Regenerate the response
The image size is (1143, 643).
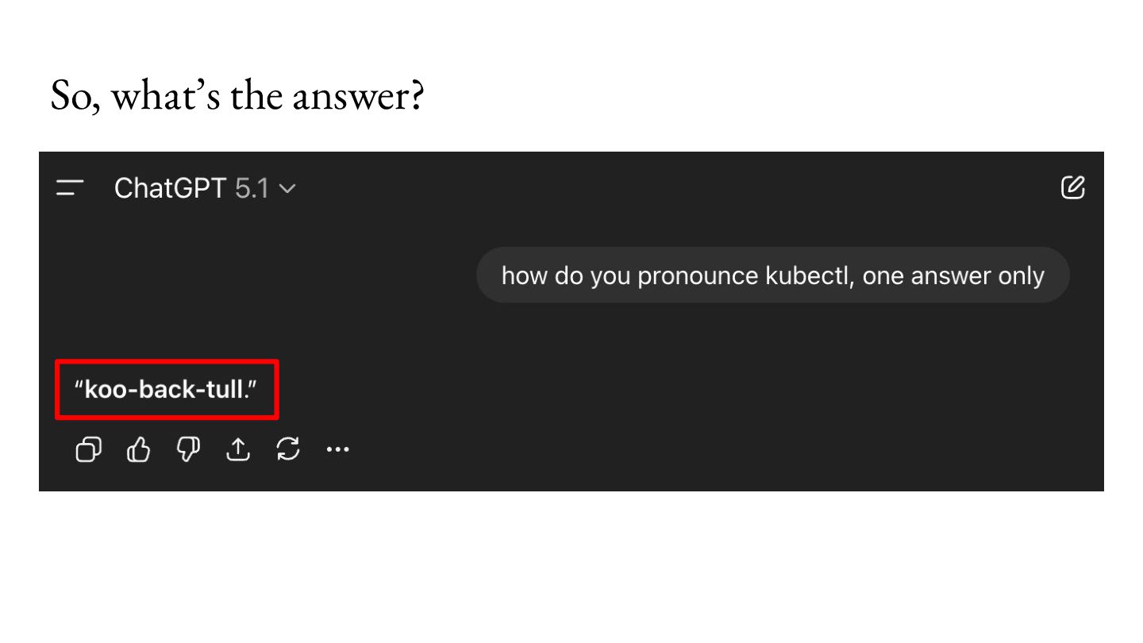coord(288,450)
